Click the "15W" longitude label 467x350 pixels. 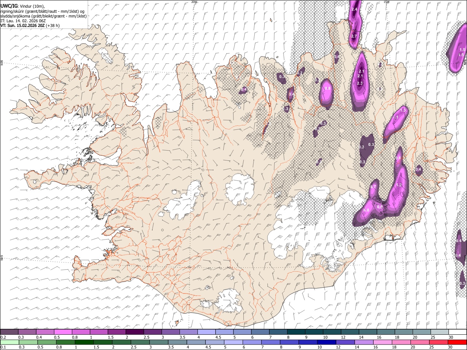(x=386, y=2)
